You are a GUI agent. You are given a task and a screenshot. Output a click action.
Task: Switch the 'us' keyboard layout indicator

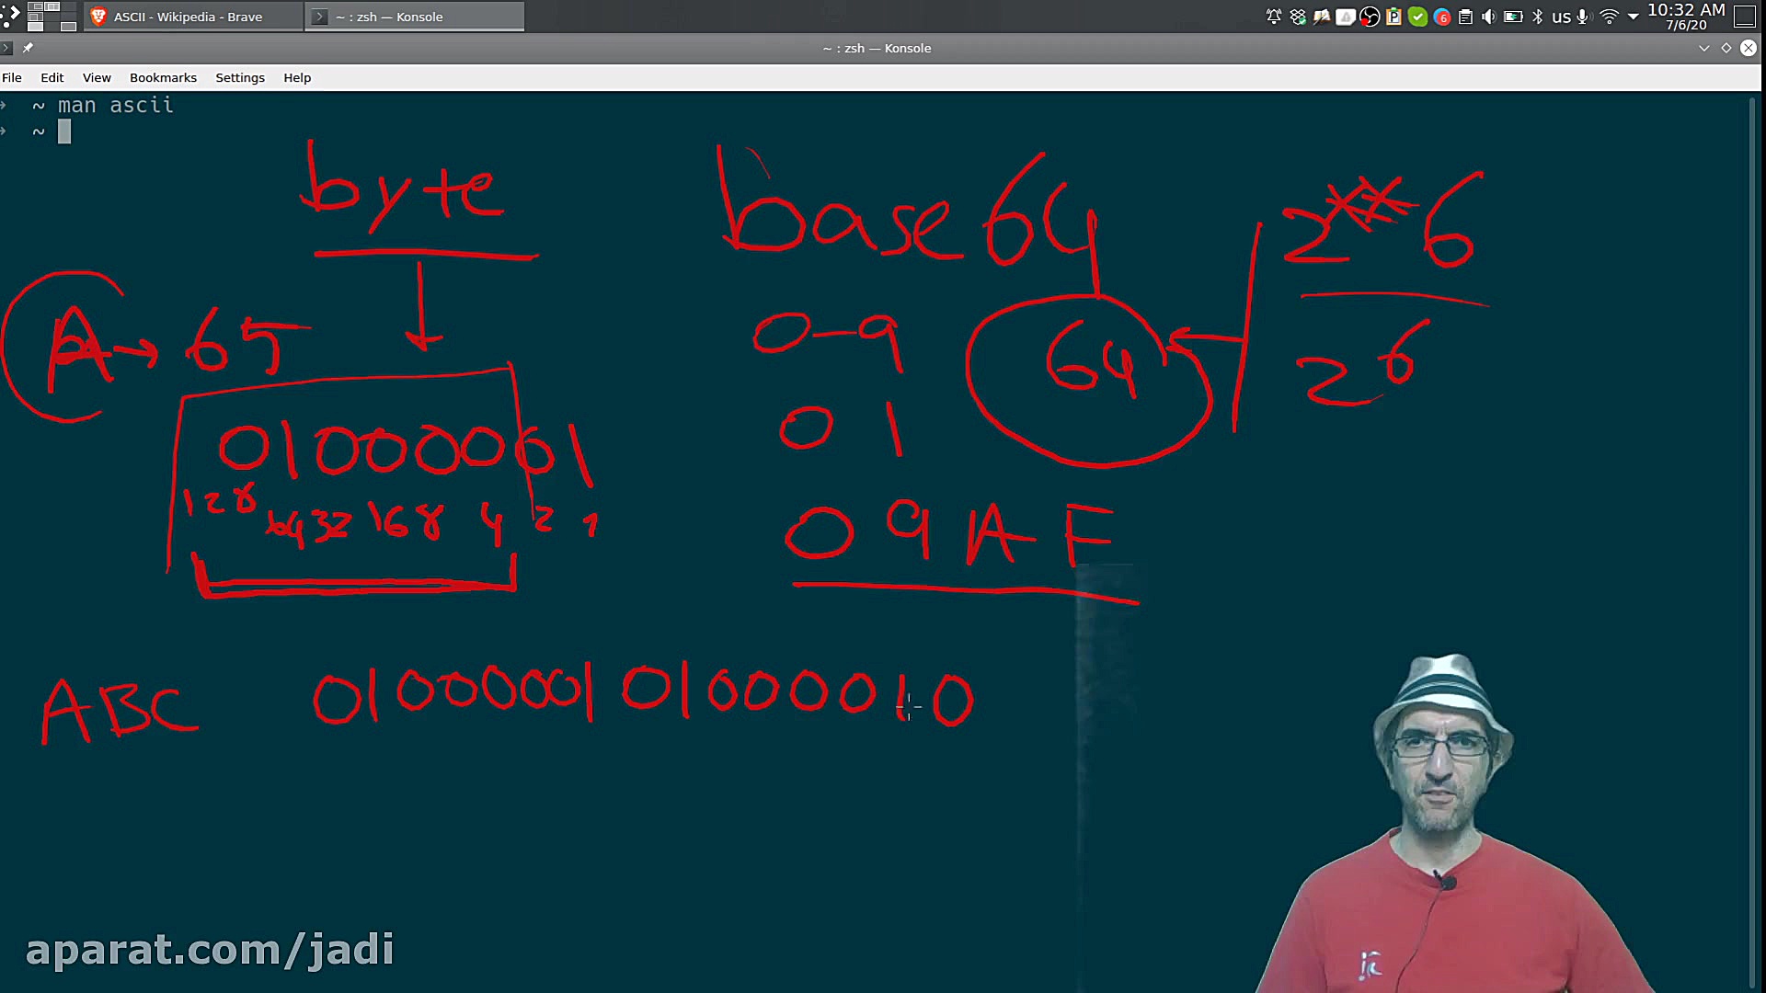click(1561, 17)
